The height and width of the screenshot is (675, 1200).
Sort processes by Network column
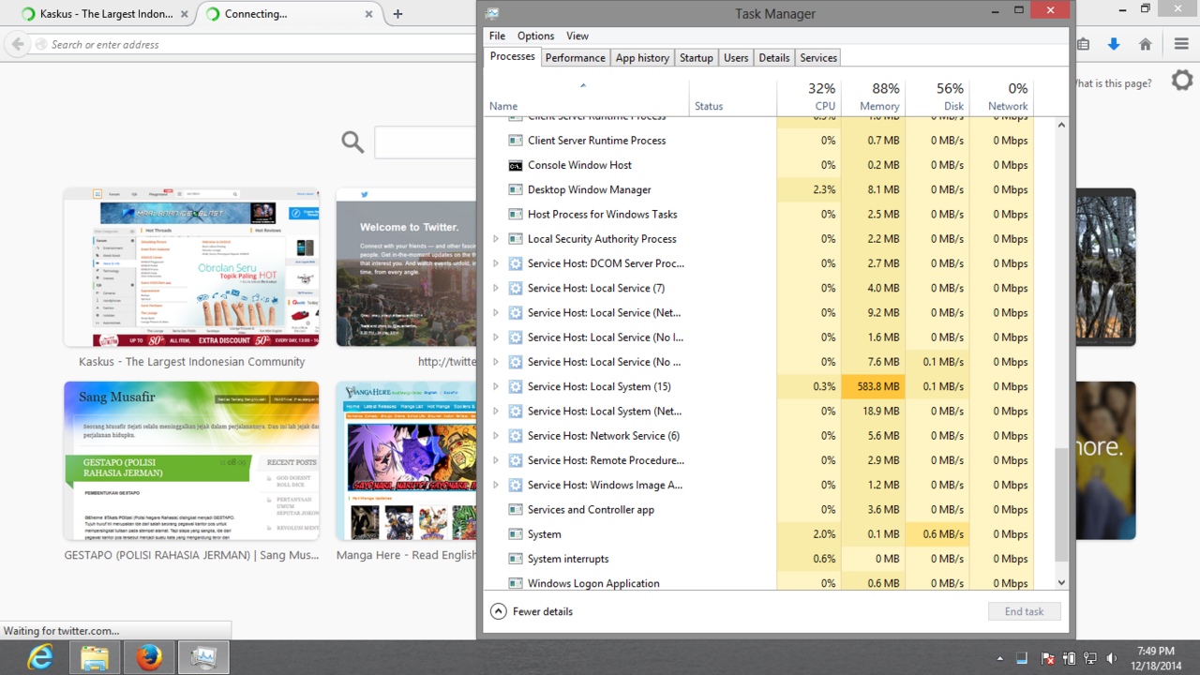1001,97
